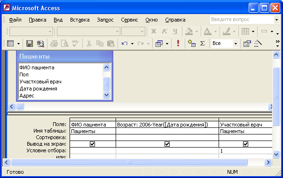Uncheck Show for Возраст column

167,144
